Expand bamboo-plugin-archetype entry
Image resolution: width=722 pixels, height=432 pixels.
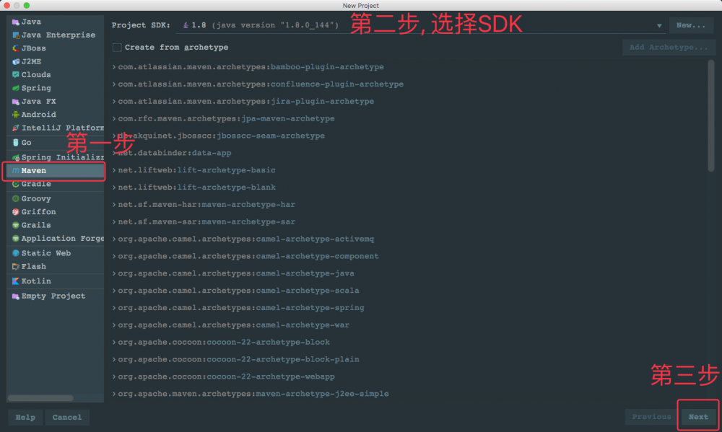point(114,67)
